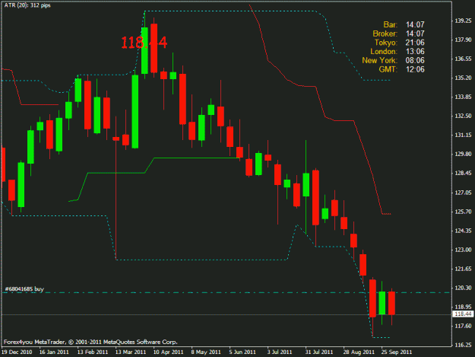475x357 pixels.
Task: Click the ATR (20): 312 pips label
Action: point(27,5)
